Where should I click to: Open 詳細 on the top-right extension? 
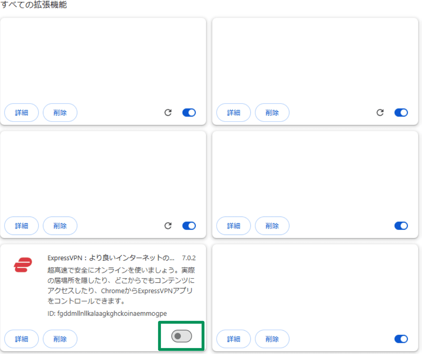click(x=233, y=112)
